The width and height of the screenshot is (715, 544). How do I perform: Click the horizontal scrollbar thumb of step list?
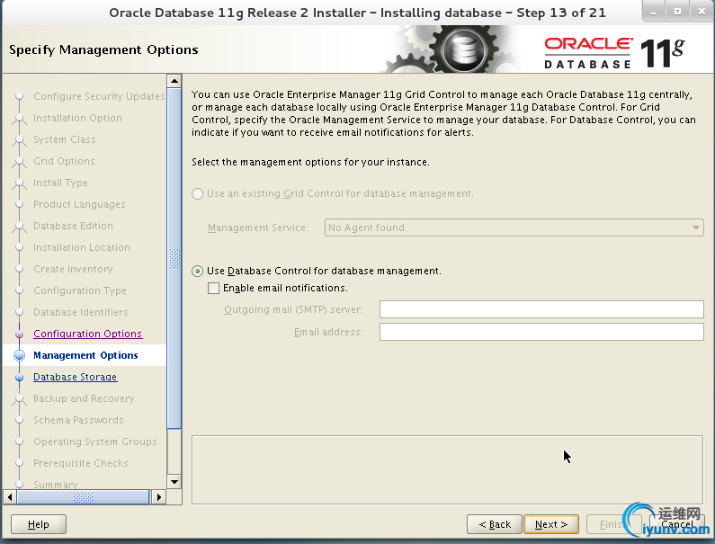pyautogui.click(x=83, y=497)
